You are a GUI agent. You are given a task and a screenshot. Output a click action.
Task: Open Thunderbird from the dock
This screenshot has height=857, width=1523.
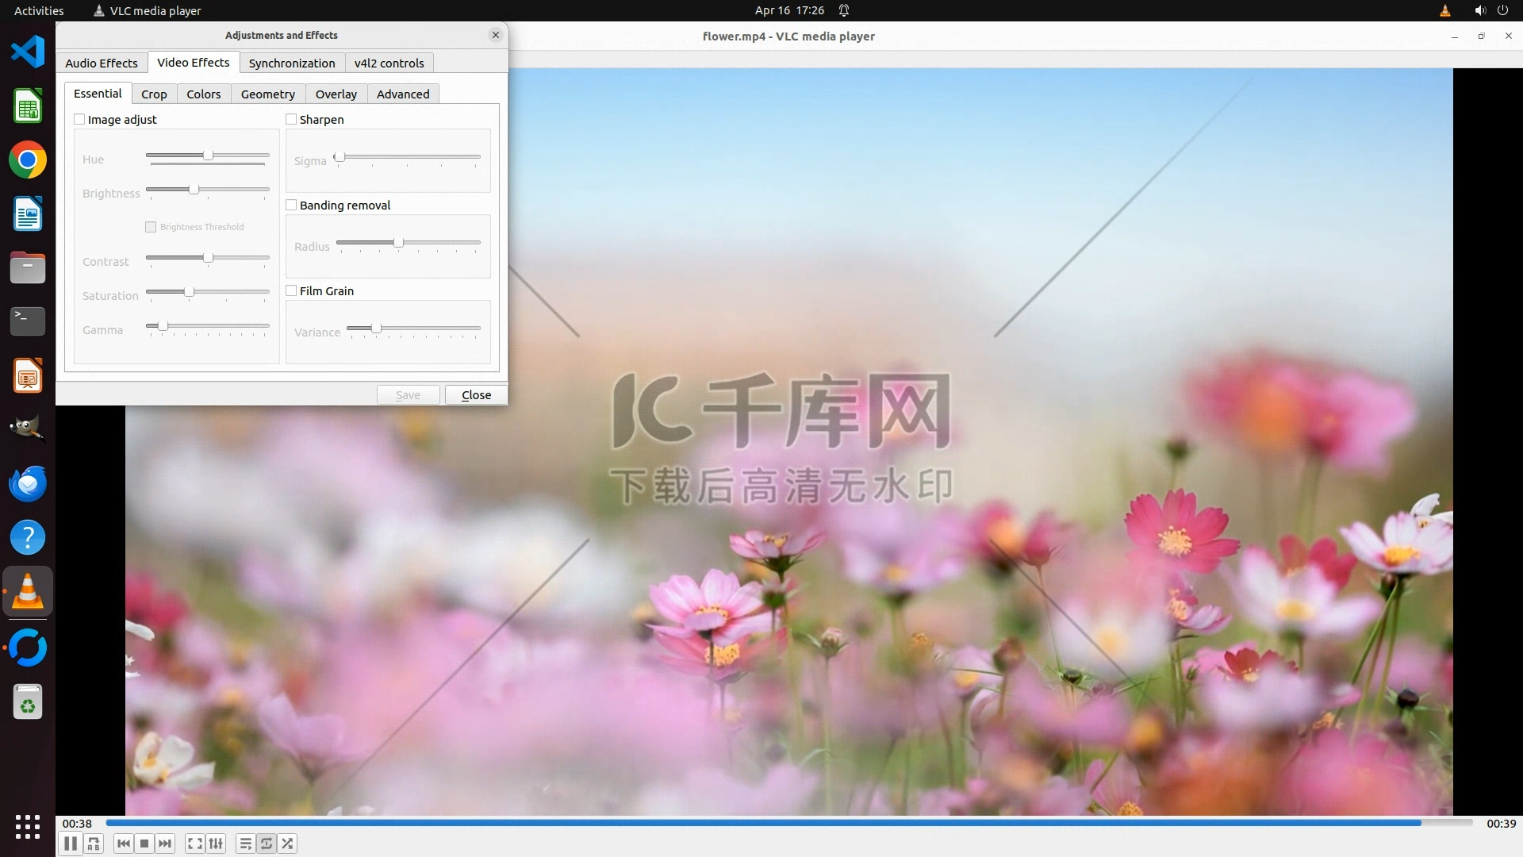(28, 483)
